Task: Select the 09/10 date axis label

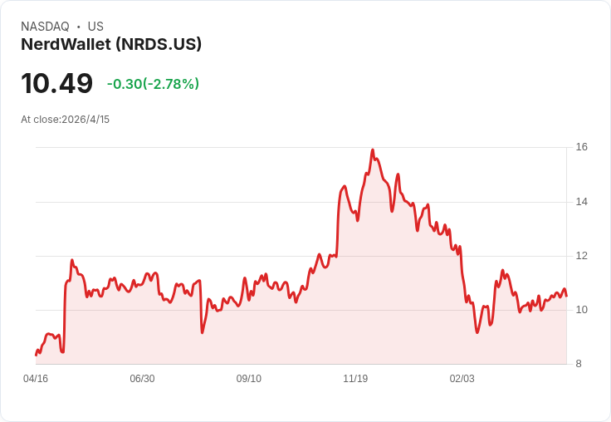Action: 248,378
